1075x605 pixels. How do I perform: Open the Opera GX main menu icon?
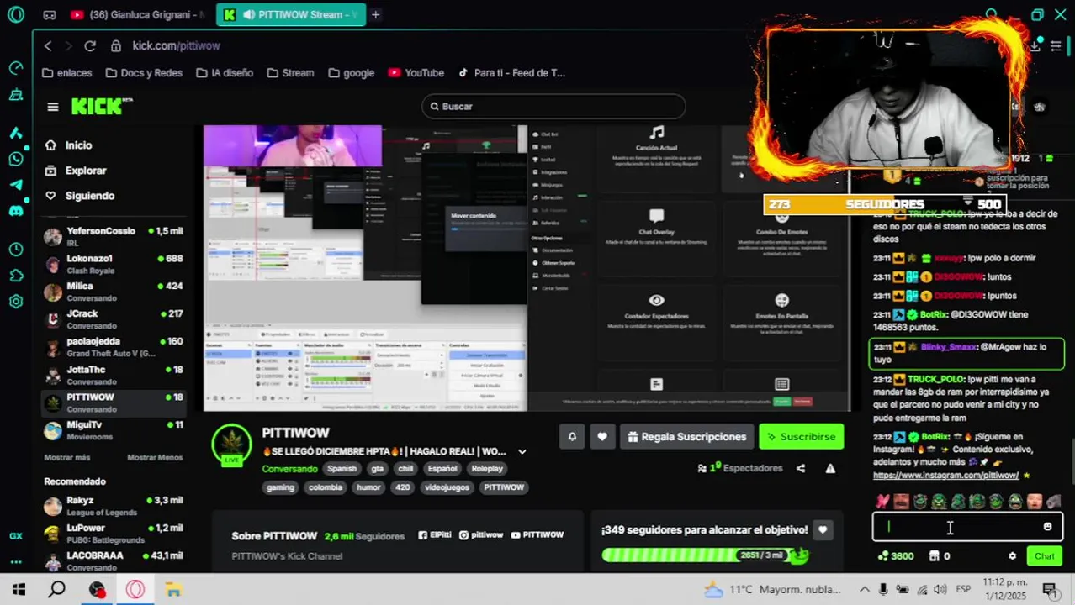tap(16, 14)
